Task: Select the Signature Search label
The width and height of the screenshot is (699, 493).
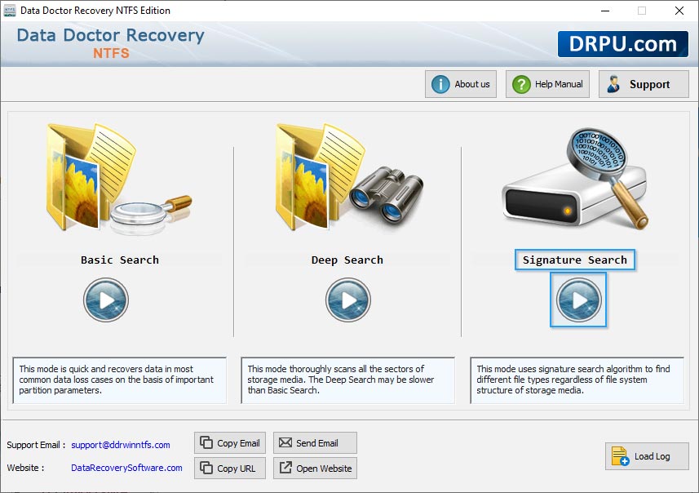Action: [x=575, y=260]
